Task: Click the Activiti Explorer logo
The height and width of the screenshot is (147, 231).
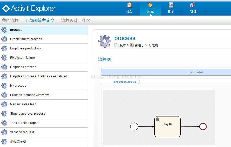Action: coord(29,8)
